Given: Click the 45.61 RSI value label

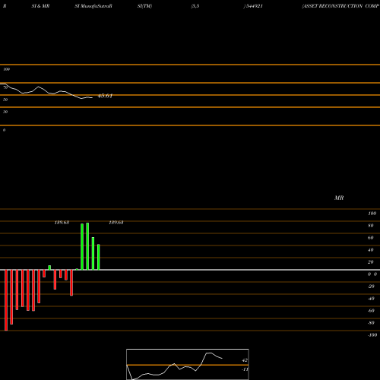Looking at the screenshot, I should point(105,96).
